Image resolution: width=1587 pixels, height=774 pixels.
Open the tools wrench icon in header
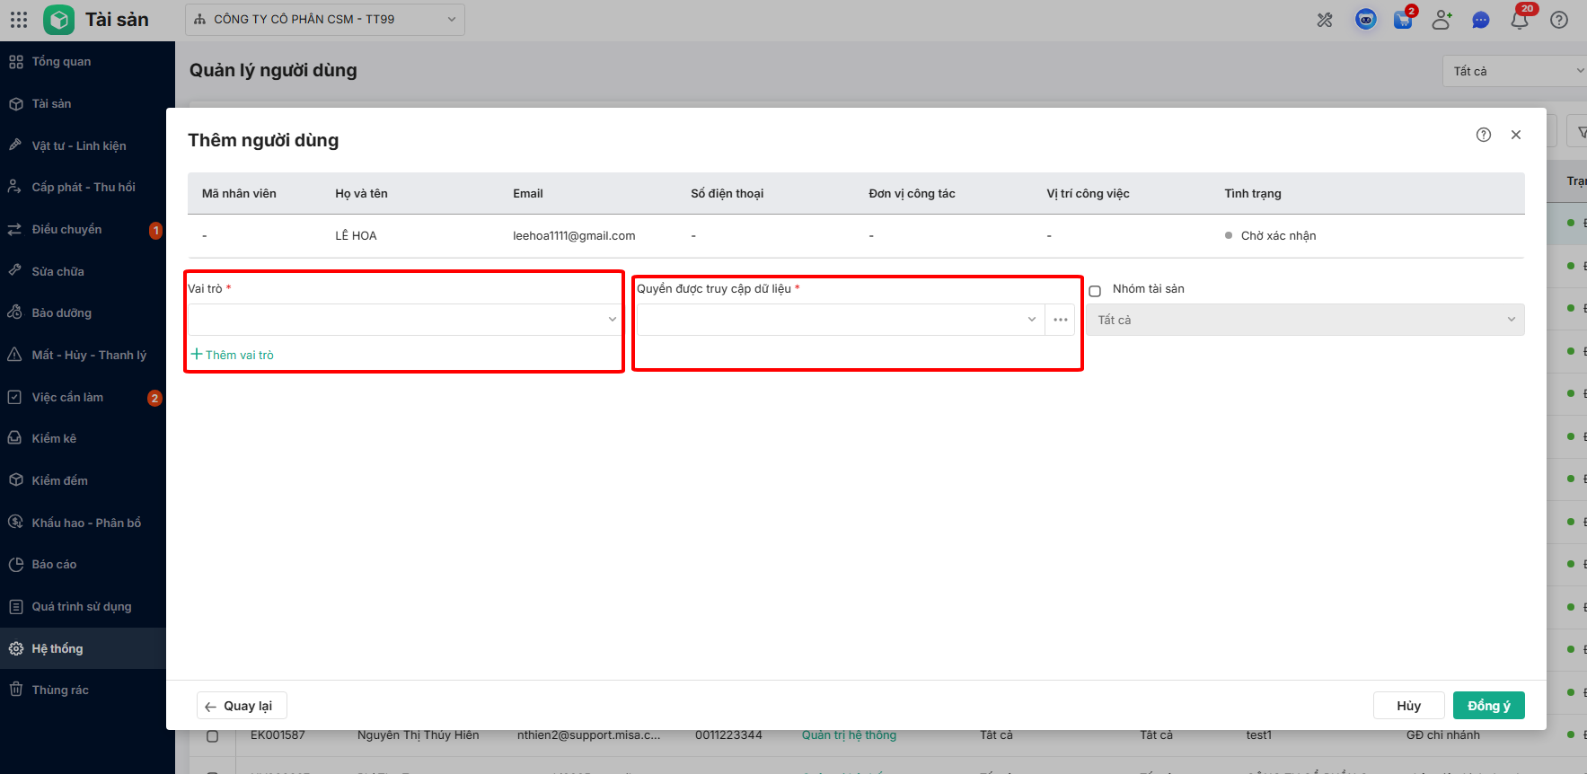tap(1325, 20)
